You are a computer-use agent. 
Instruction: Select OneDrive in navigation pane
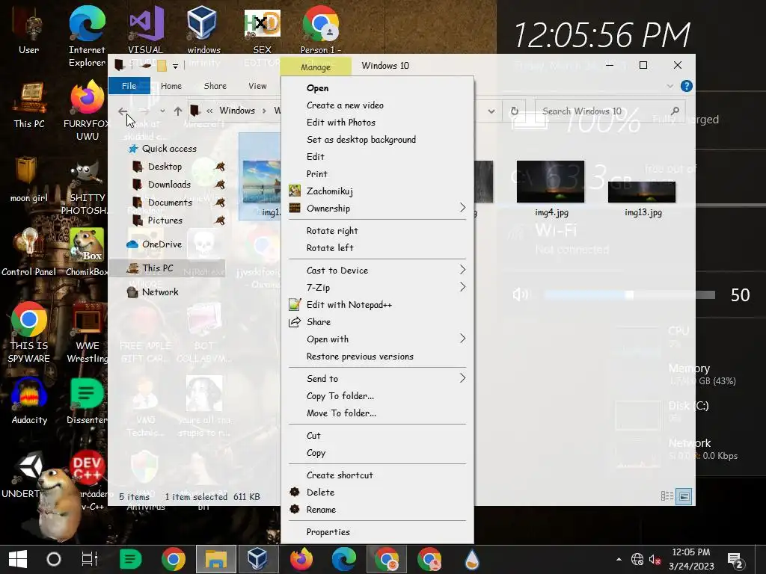pyautogui.click(x=162, y=244)
